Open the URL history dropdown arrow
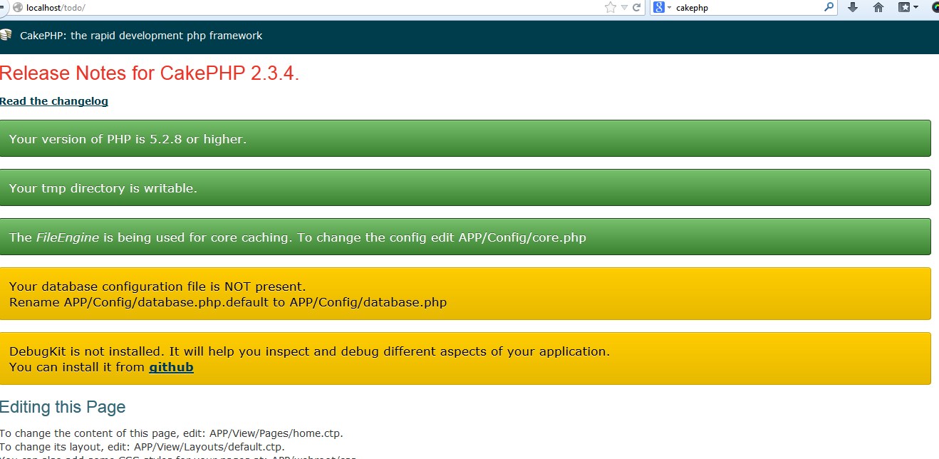Screen dimensions: 939x459 point(624,8)
